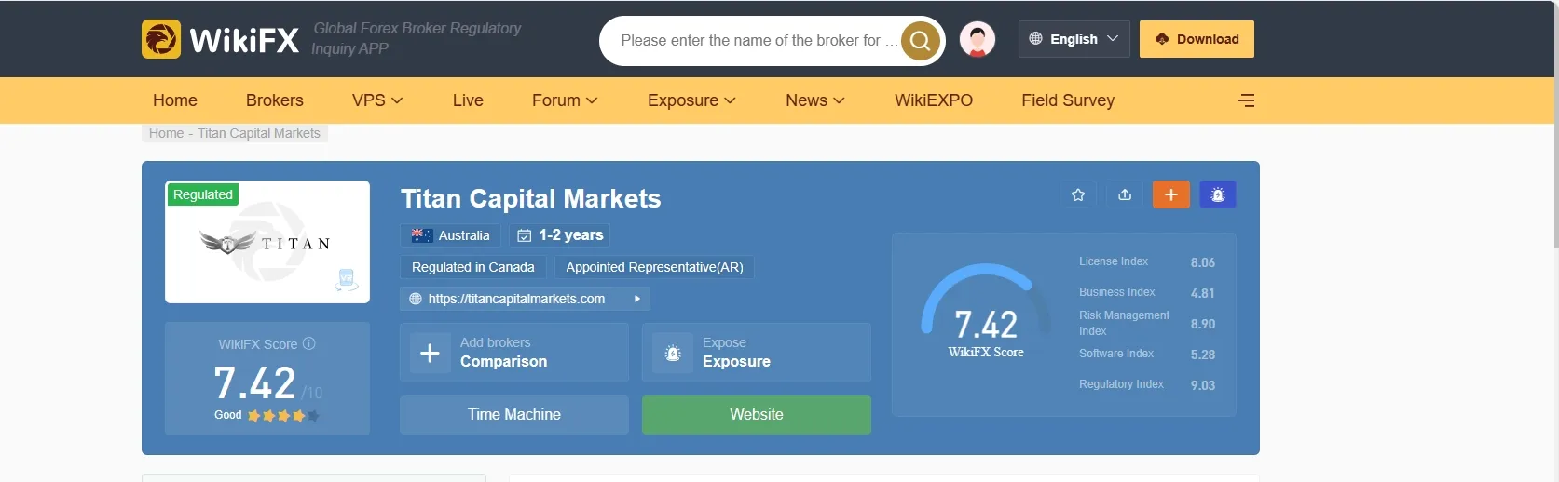Screen dimensions: 1559x482
Task: Open the Brokers nav item
Action: click(275, 100)
